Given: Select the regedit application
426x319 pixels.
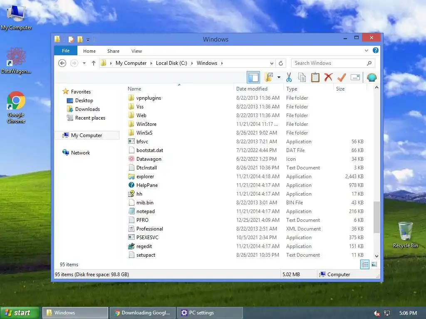Looking at the screenshot, I should click(x=144, y=246).
